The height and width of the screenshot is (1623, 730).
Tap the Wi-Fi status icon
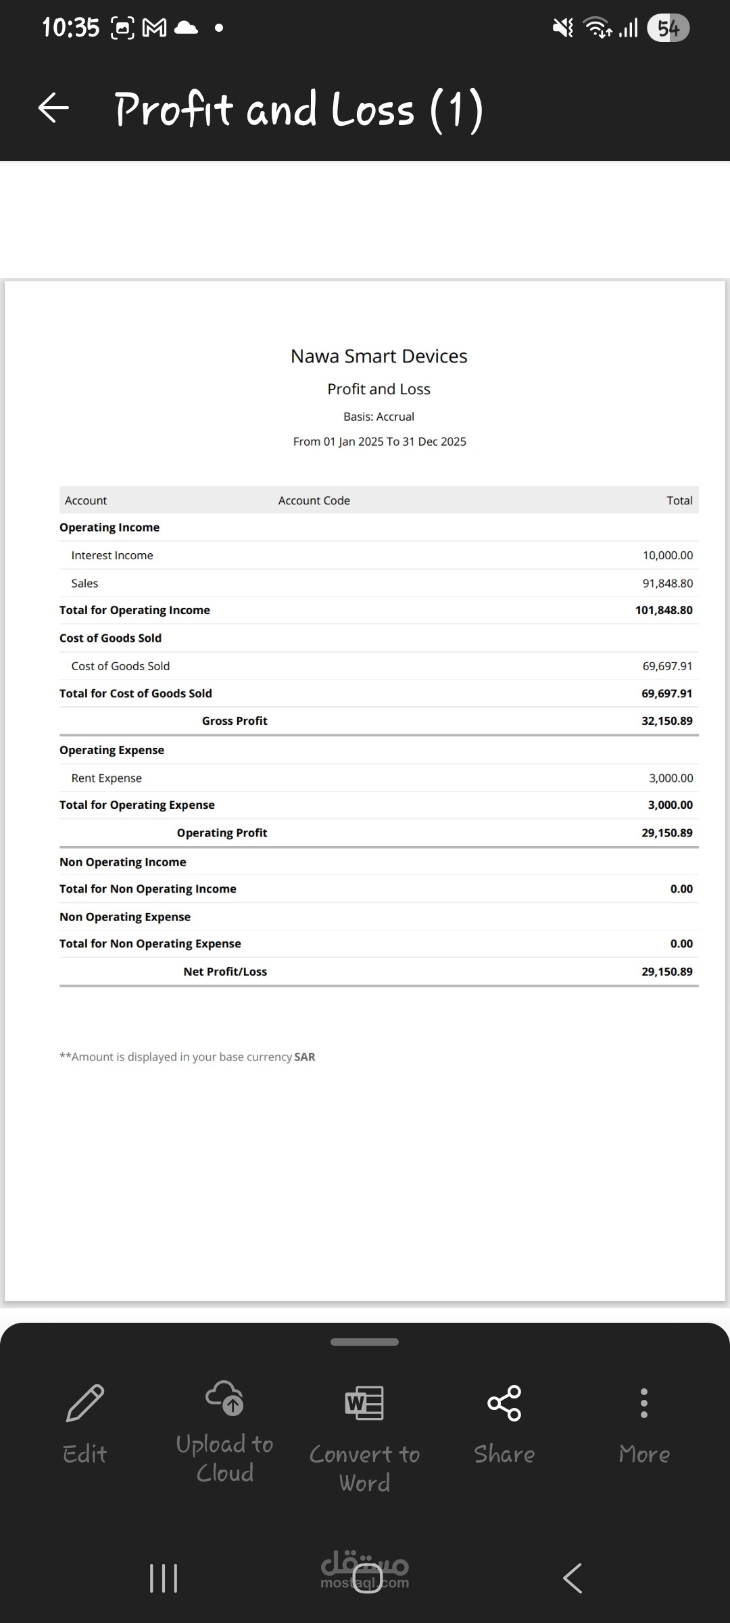(x=598, y=28)
